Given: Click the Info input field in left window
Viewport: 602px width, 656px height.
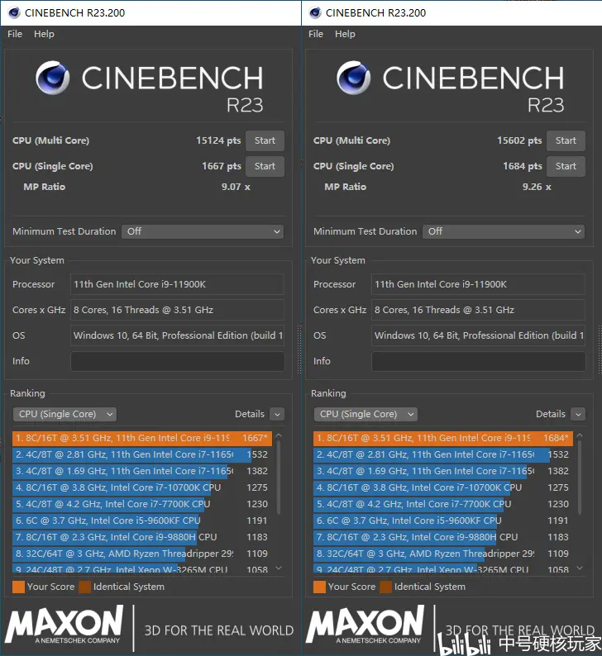Looking at the screenshot, I should pyautogui.click(x=178, y=361).
